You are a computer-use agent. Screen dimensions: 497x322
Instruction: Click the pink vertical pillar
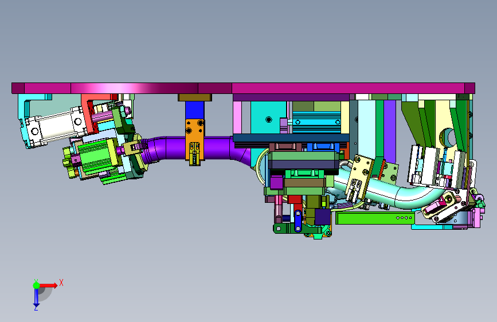237,117
